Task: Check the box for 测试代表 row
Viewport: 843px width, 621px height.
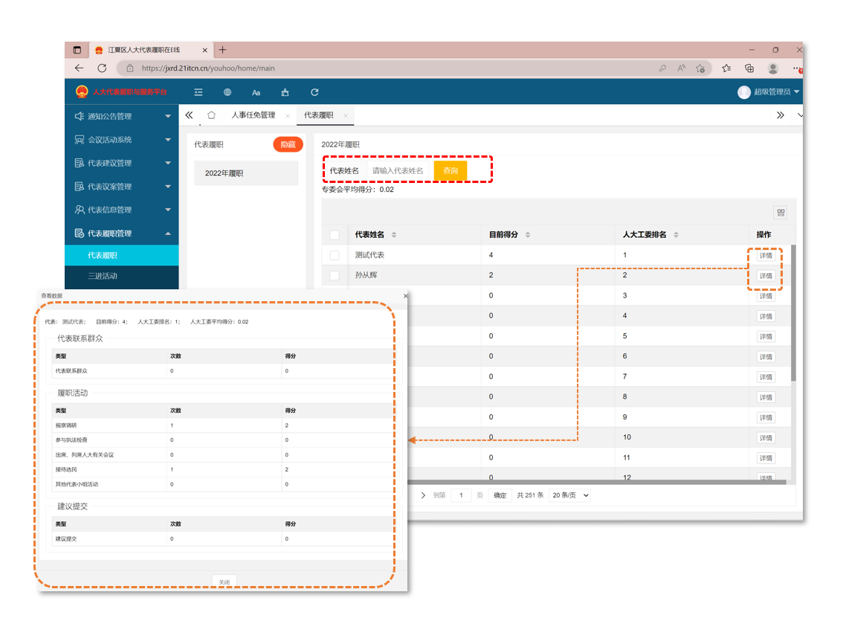Action: pos(335,255)
